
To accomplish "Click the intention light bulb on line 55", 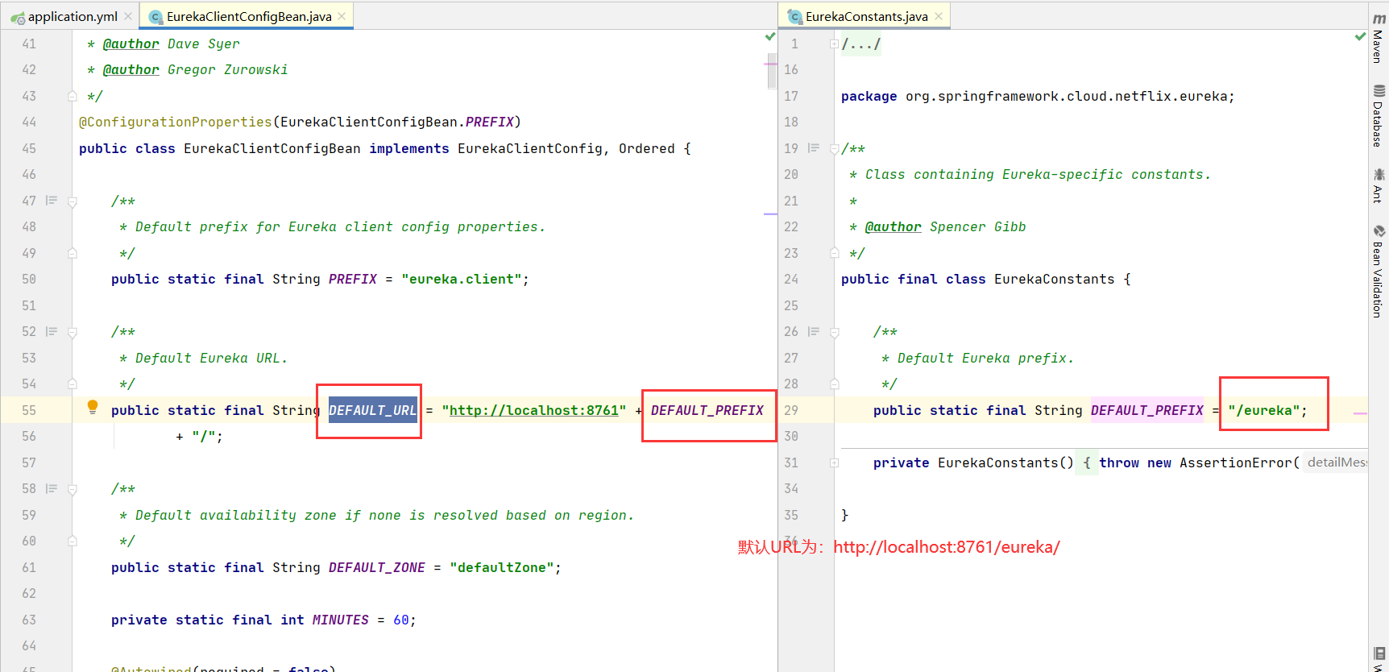I will click(x=93, y=407).
